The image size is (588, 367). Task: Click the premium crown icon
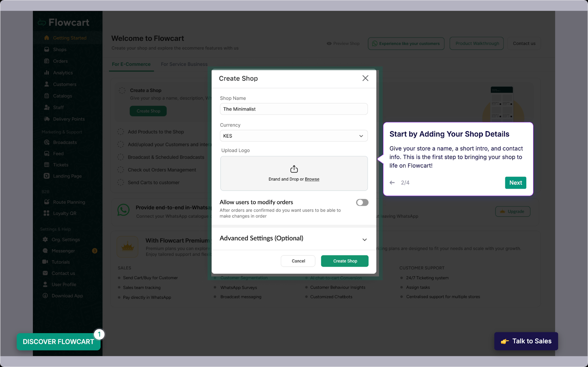[128, 247]
